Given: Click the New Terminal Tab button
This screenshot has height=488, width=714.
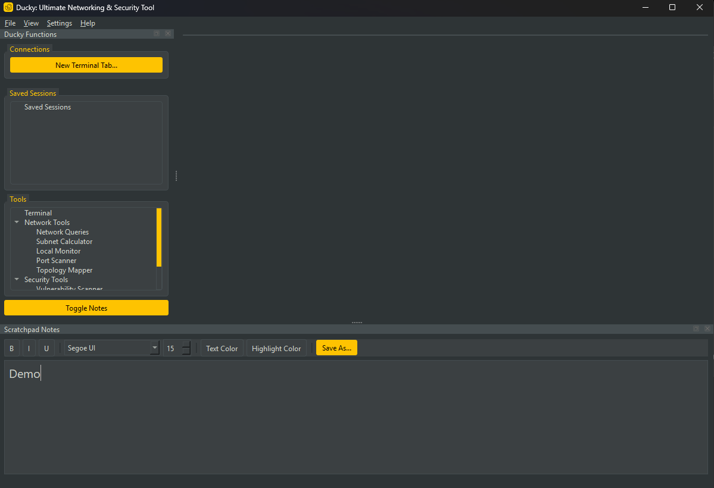Looking at the screenshot, I should 86,65.
